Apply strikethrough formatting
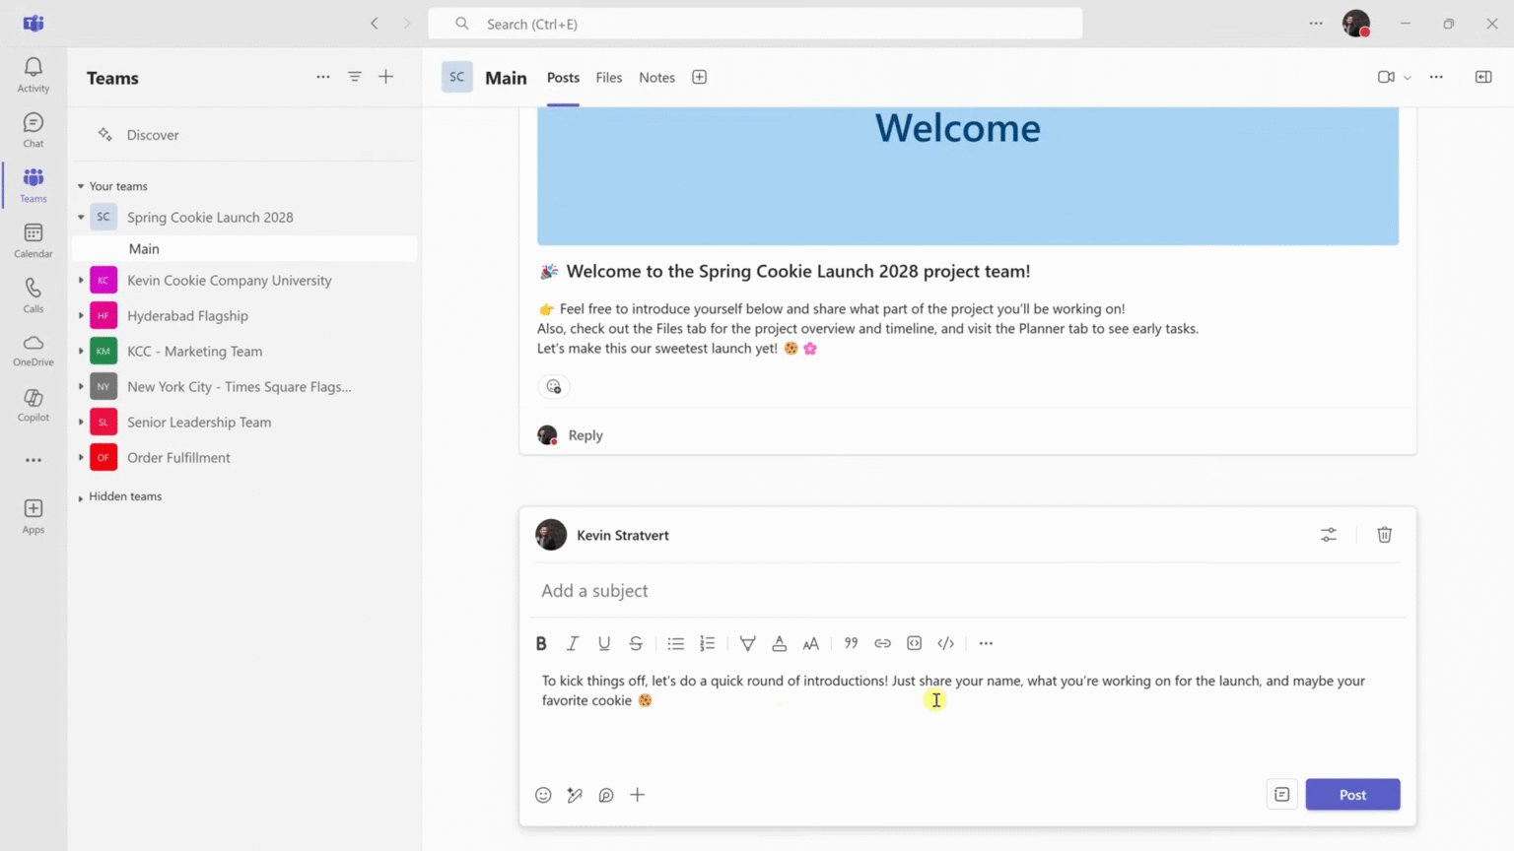The width and height of the screenshot is (1514, 851). coord(636,643)
